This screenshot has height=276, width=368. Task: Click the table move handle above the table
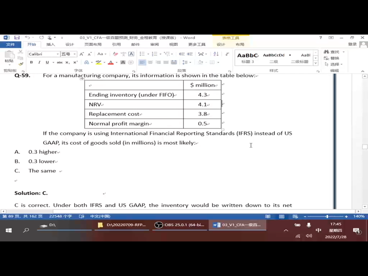82,78
